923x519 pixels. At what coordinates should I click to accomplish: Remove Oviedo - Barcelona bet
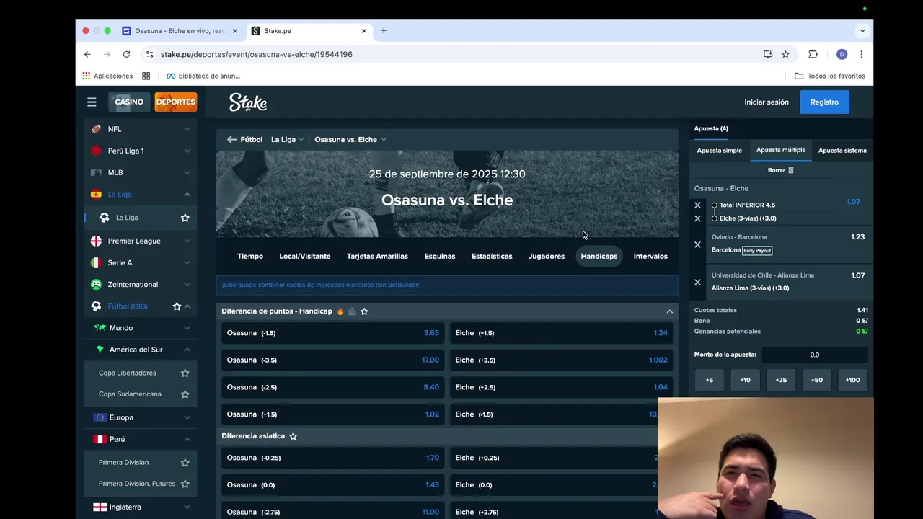point(697,244)
